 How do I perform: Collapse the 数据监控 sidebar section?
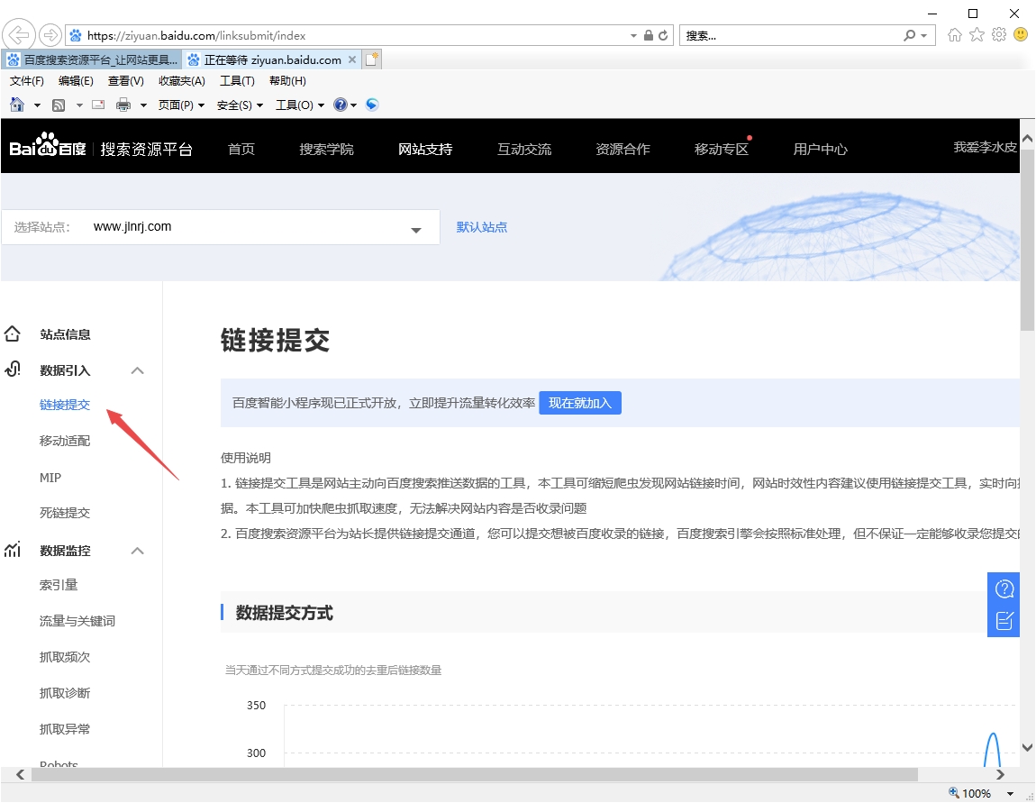pos(137,551)
